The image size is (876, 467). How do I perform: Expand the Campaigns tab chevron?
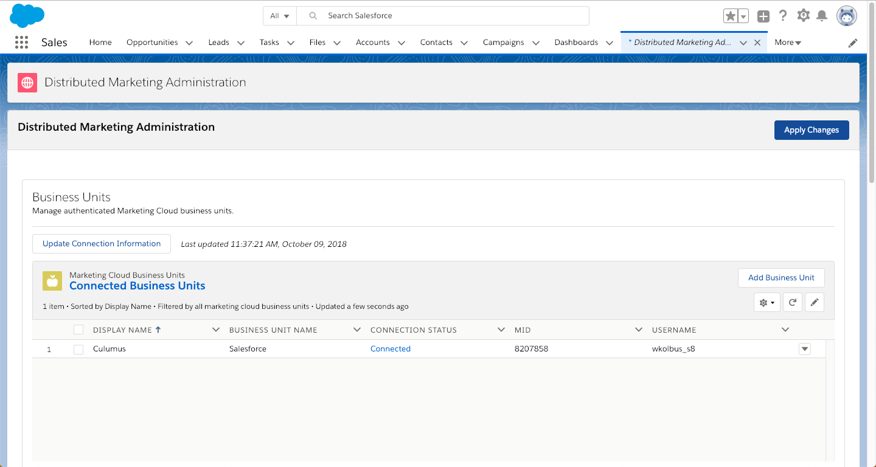536,43
